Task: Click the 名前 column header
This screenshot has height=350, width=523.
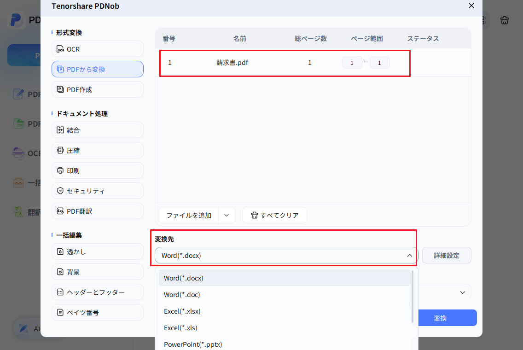Action: [239, 39]
